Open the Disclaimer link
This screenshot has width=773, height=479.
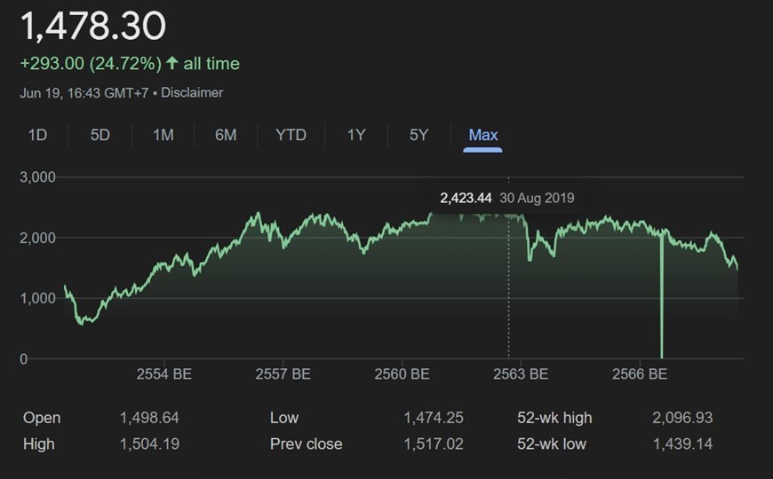pos(192,92)
